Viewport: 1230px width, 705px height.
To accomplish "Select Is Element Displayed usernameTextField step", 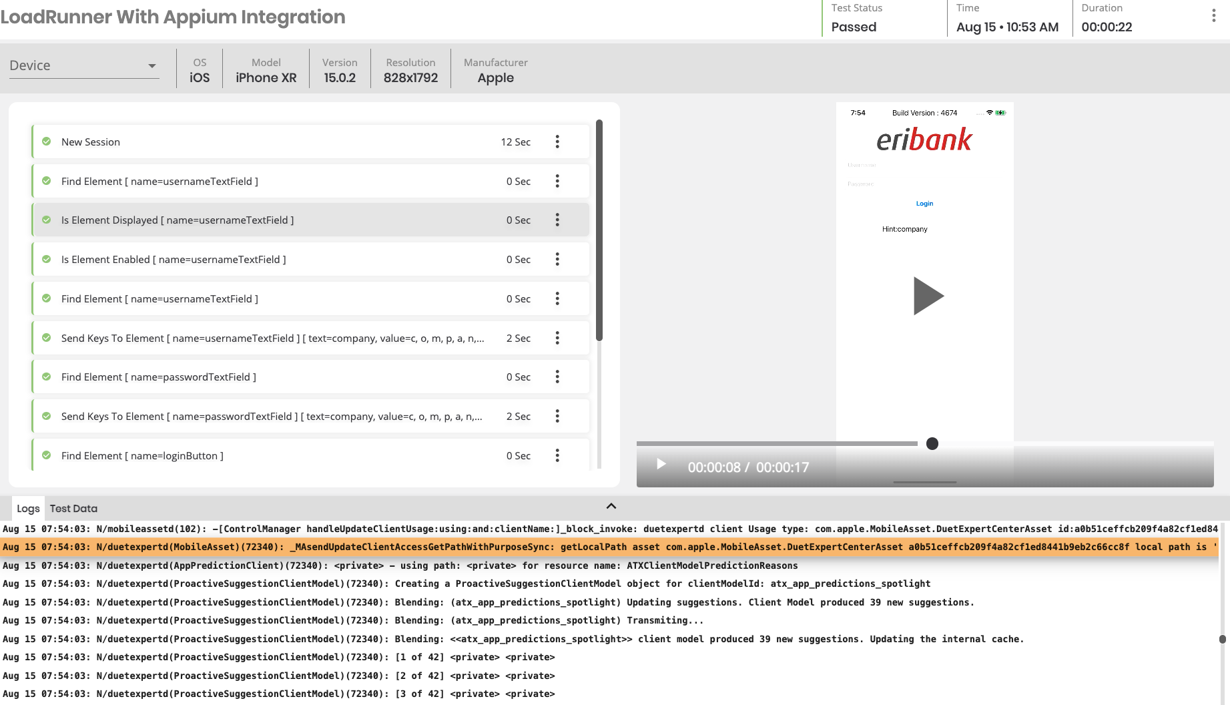I will point(311,220).
